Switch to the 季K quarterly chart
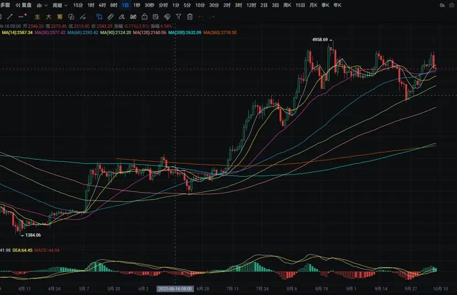 click(325, 6)
